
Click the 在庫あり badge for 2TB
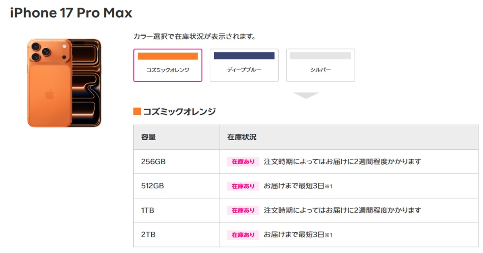(x=243, y=235)
